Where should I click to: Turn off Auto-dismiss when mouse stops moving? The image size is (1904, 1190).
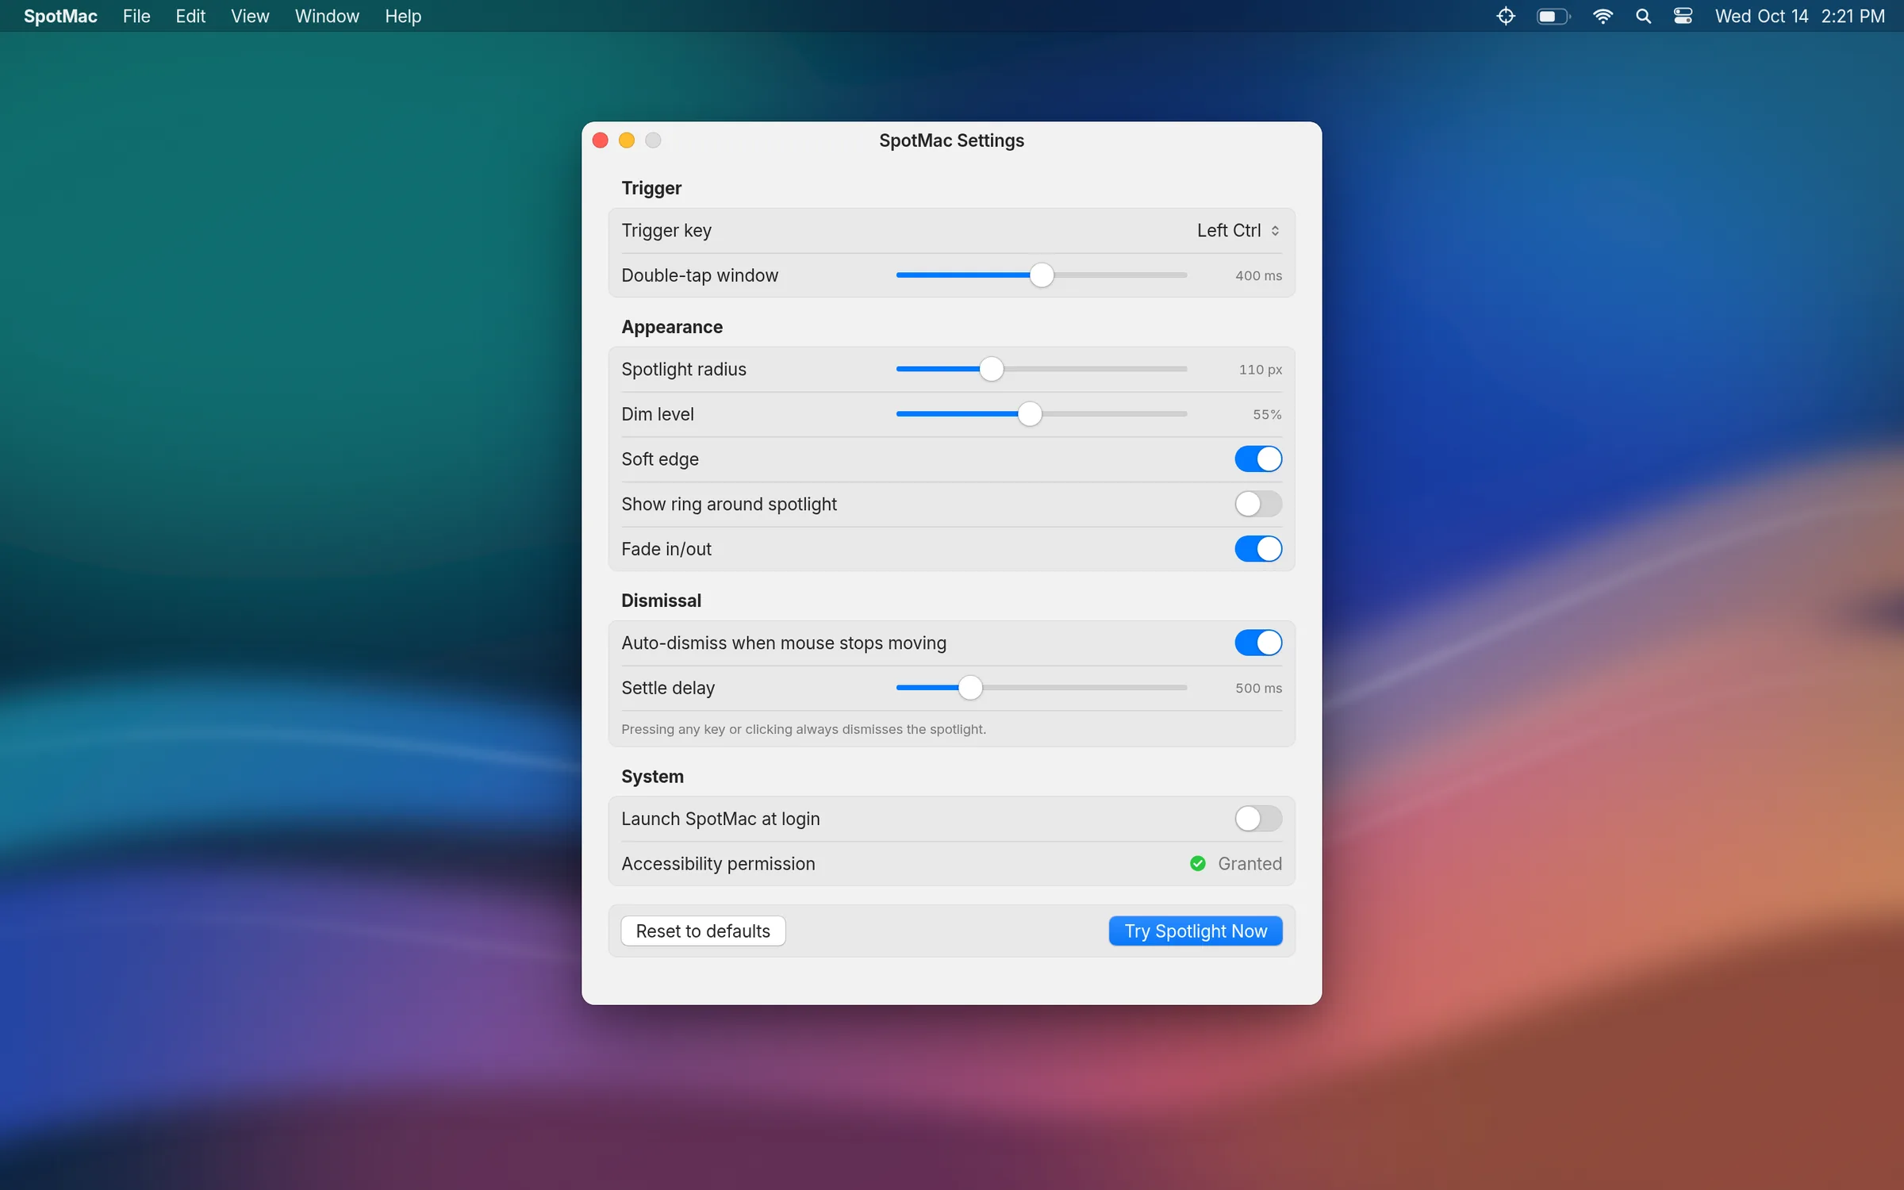point(1257,643)
